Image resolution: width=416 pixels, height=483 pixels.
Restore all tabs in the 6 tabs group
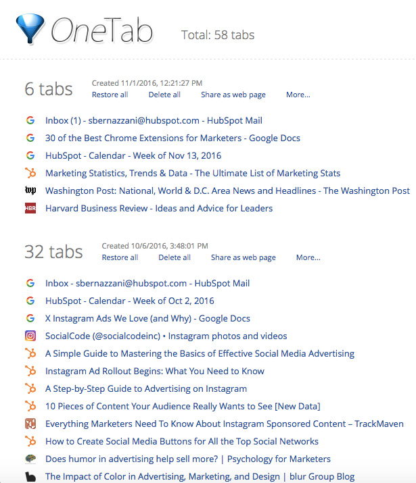click(110, 95)
